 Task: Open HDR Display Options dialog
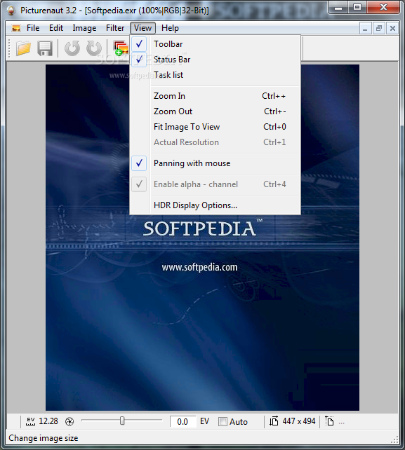point(215,205)
